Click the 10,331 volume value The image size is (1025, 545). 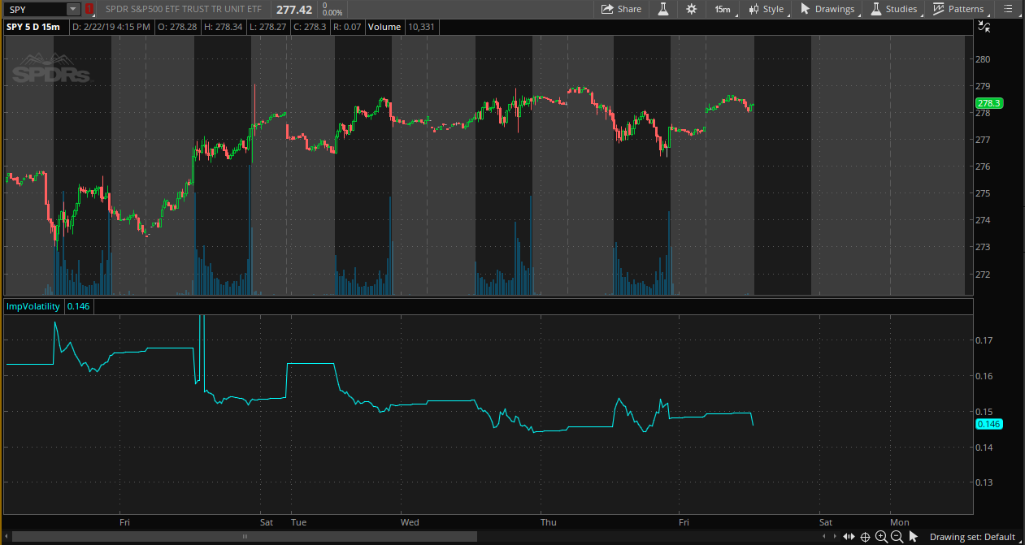pyautogui.click(x=423, y=27)
